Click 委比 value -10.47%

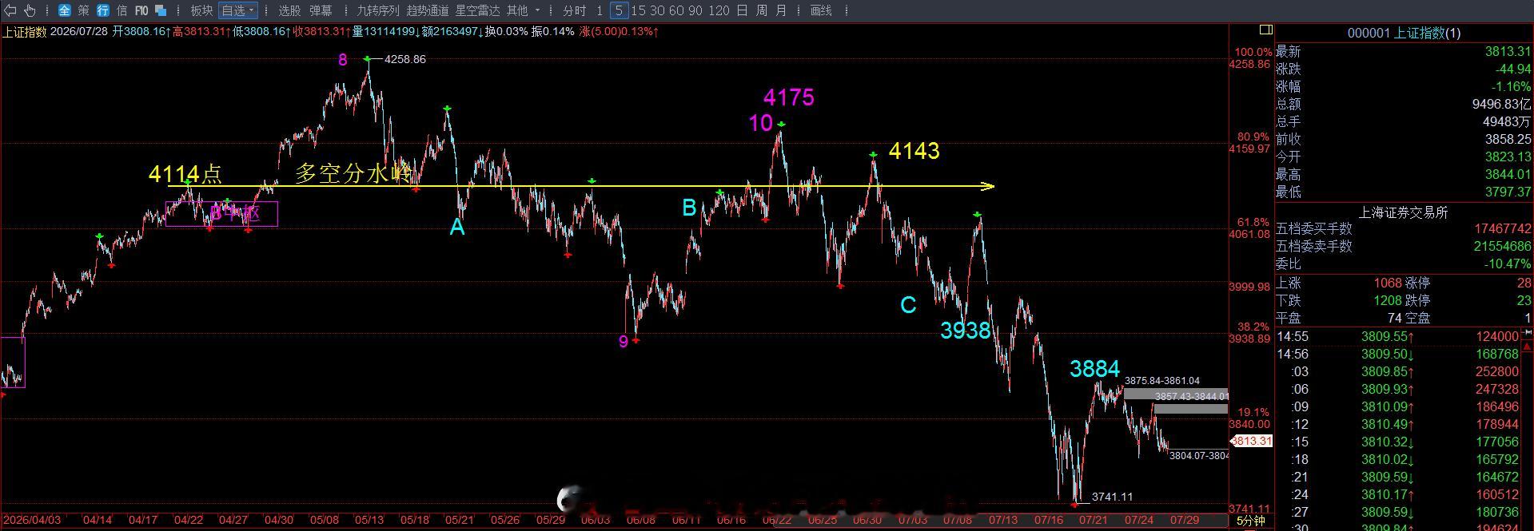click(x=1508, y=264)
